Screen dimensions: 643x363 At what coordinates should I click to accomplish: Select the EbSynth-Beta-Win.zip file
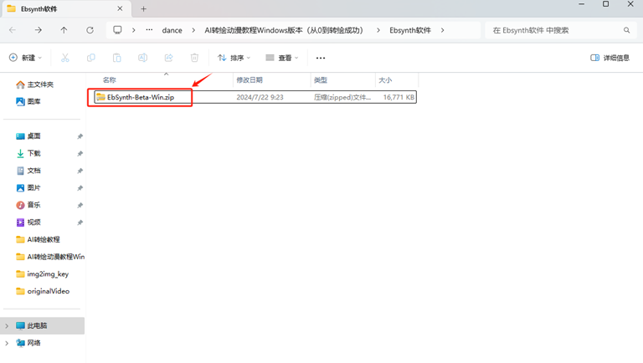pos(141,97)
